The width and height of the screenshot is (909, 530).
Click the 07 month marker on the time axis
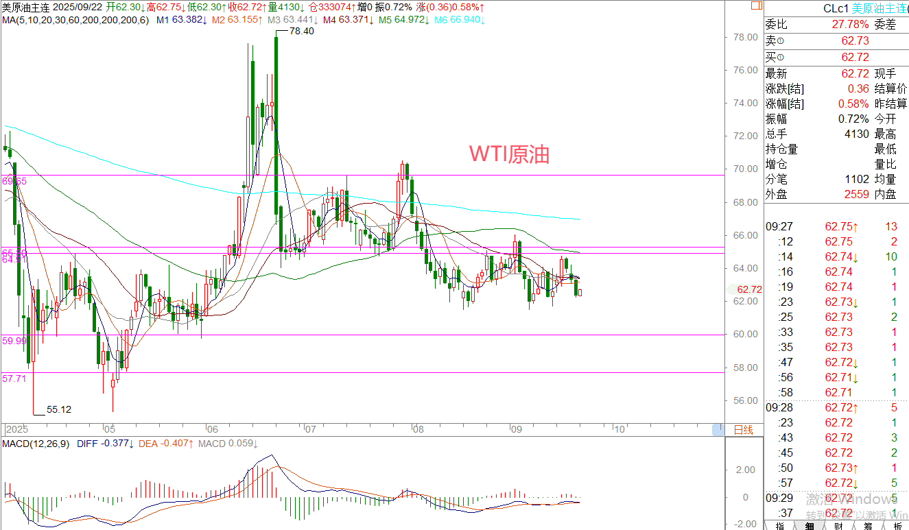coord(310,430)
